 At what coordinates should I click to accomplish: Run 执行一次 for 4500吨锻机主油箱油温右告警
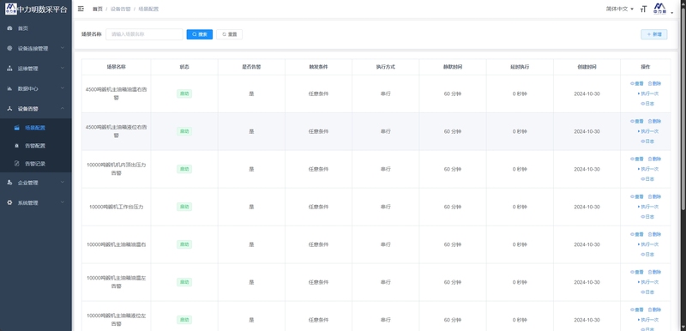(648, 93)
